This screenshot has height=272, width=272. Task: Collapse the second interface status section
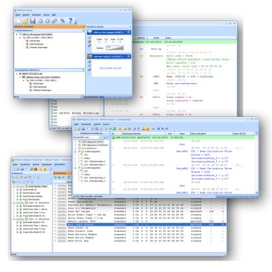pyautogui.click(x=129, y=56)
